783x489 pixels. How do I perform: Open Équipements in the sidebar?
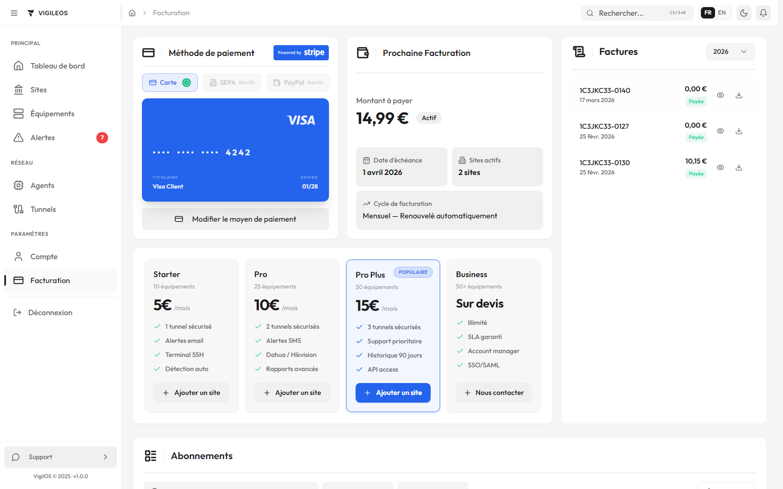coord(60,114)
